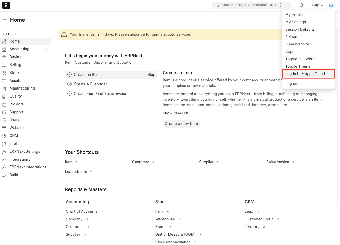This screenshot has width=340, height=245.
Task: Go to Support workspace in sidebar
Action: pos(16,112)
